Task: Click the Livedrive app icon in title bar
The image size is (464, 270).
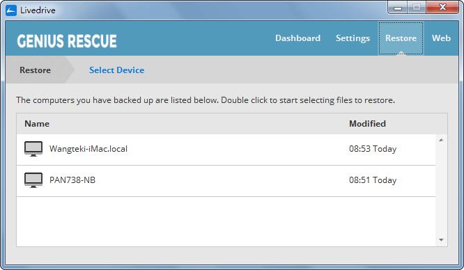Action: 11,10
